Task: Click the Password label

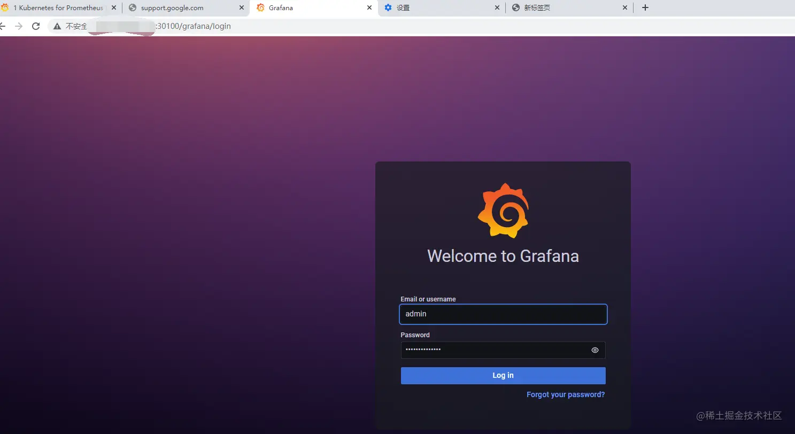Action: pos(415,335)
